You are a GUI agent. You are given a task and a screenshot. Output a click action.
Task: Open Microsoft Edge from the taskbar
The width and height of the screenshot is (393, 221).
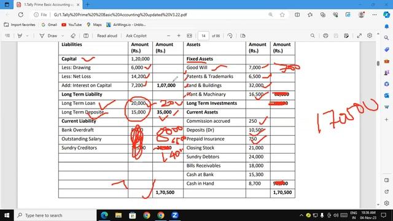point(104,215)
